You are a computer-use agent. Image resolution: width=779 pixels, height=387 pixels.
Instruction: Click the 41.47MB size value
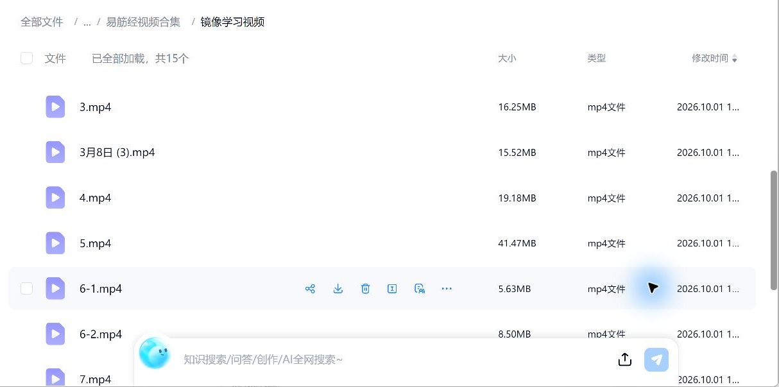[x=517, y=244]
